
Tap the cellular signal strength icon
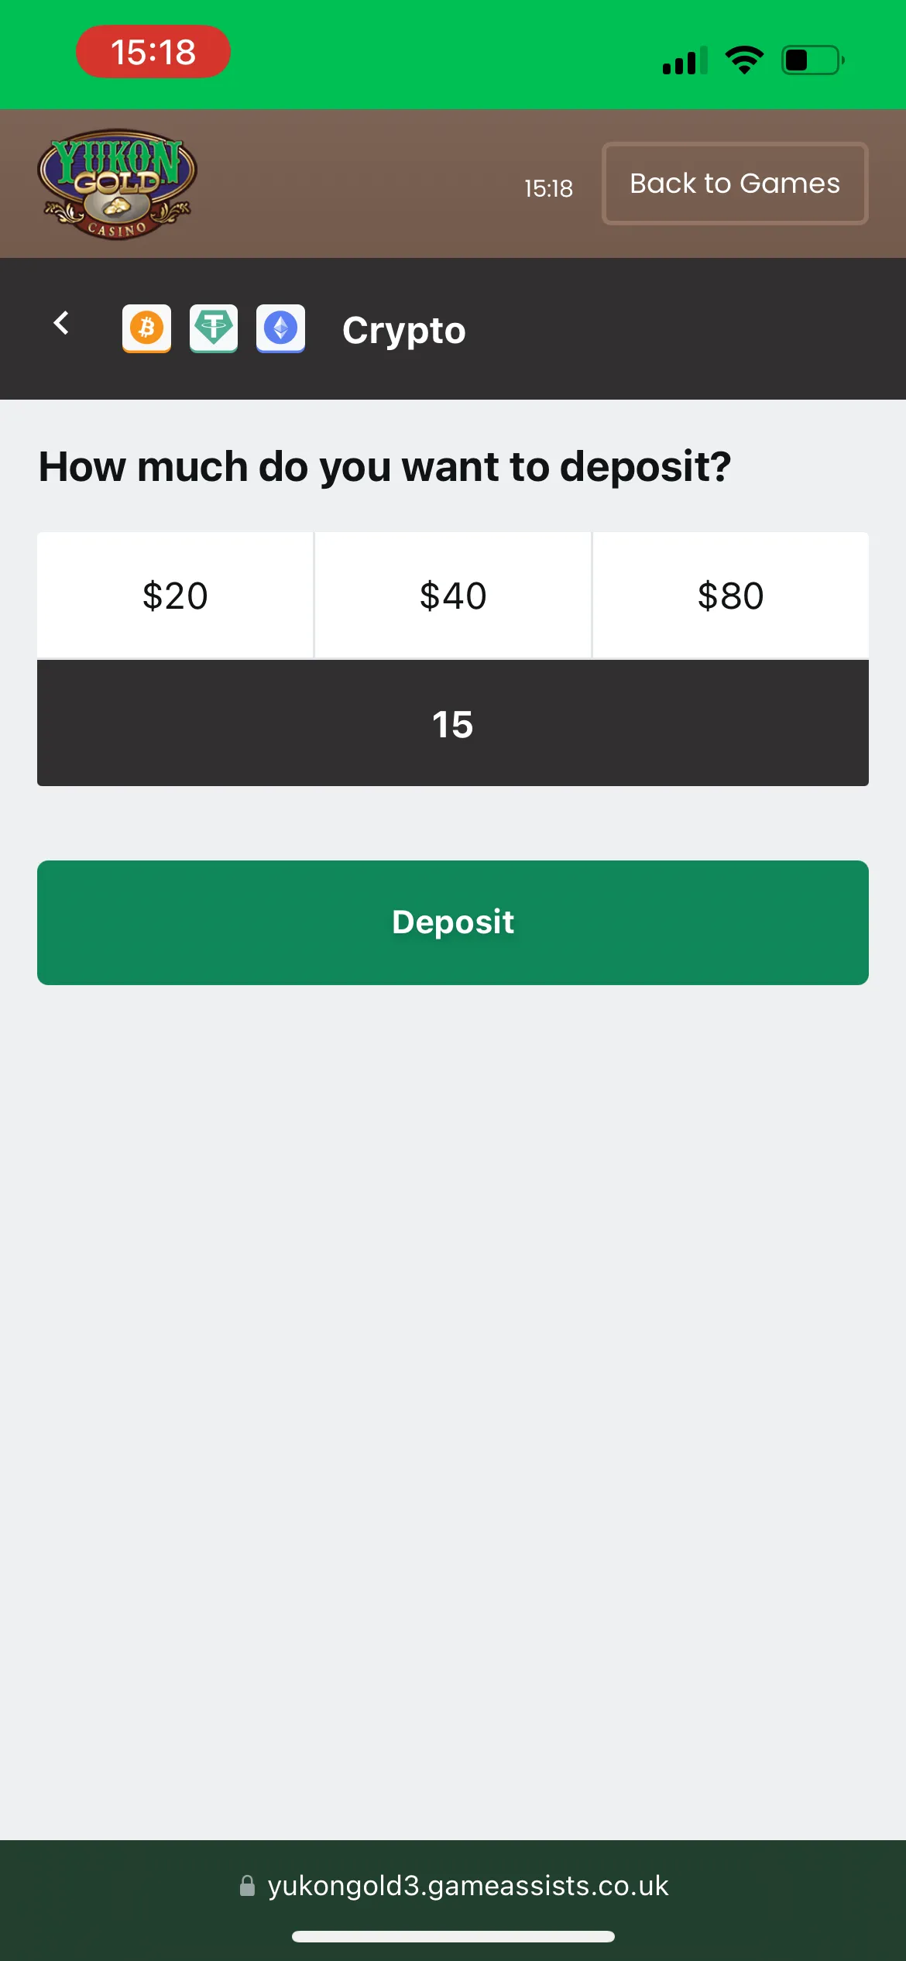tap(685, 60)
